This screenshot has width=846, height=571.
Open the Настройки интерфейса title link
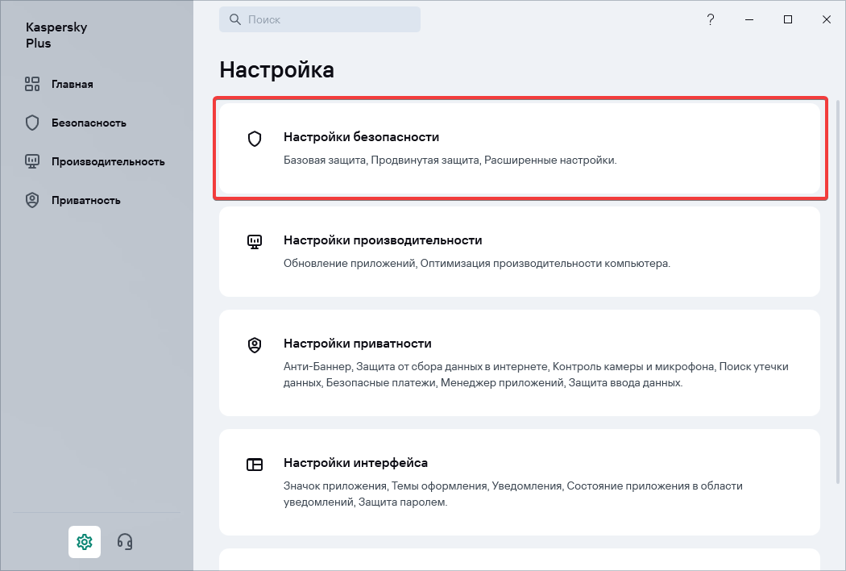[355, 463]
